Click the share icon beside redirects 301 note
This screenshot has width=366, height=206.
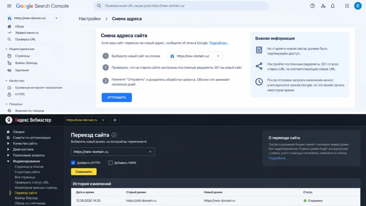[x=259, y=66]
